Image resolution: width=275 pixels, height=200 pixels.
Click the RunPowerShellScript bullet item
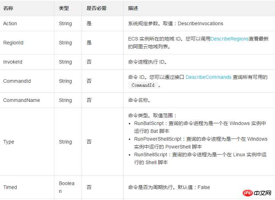[200, 143]
